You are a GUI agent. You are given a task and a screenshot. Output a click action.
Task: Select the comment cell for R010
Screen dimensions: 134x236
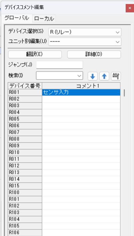[81, 152]
